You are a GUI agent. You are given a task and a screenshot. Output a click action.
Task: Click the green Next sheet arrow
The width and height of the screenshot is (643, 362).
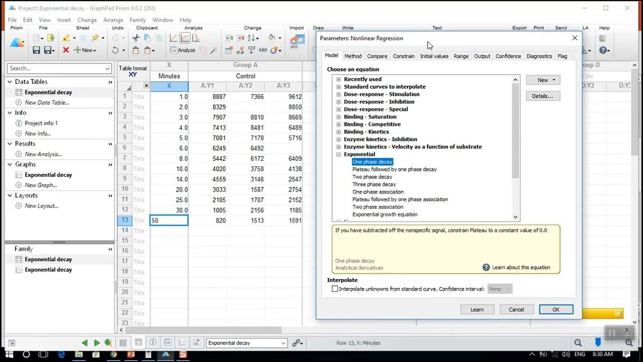coord(96,343)
